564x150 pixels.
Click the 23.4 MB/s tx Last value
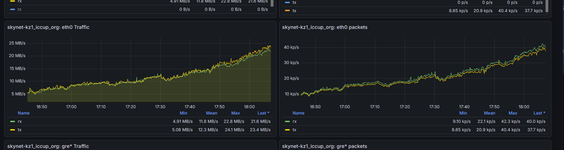(x=260, y=130)
